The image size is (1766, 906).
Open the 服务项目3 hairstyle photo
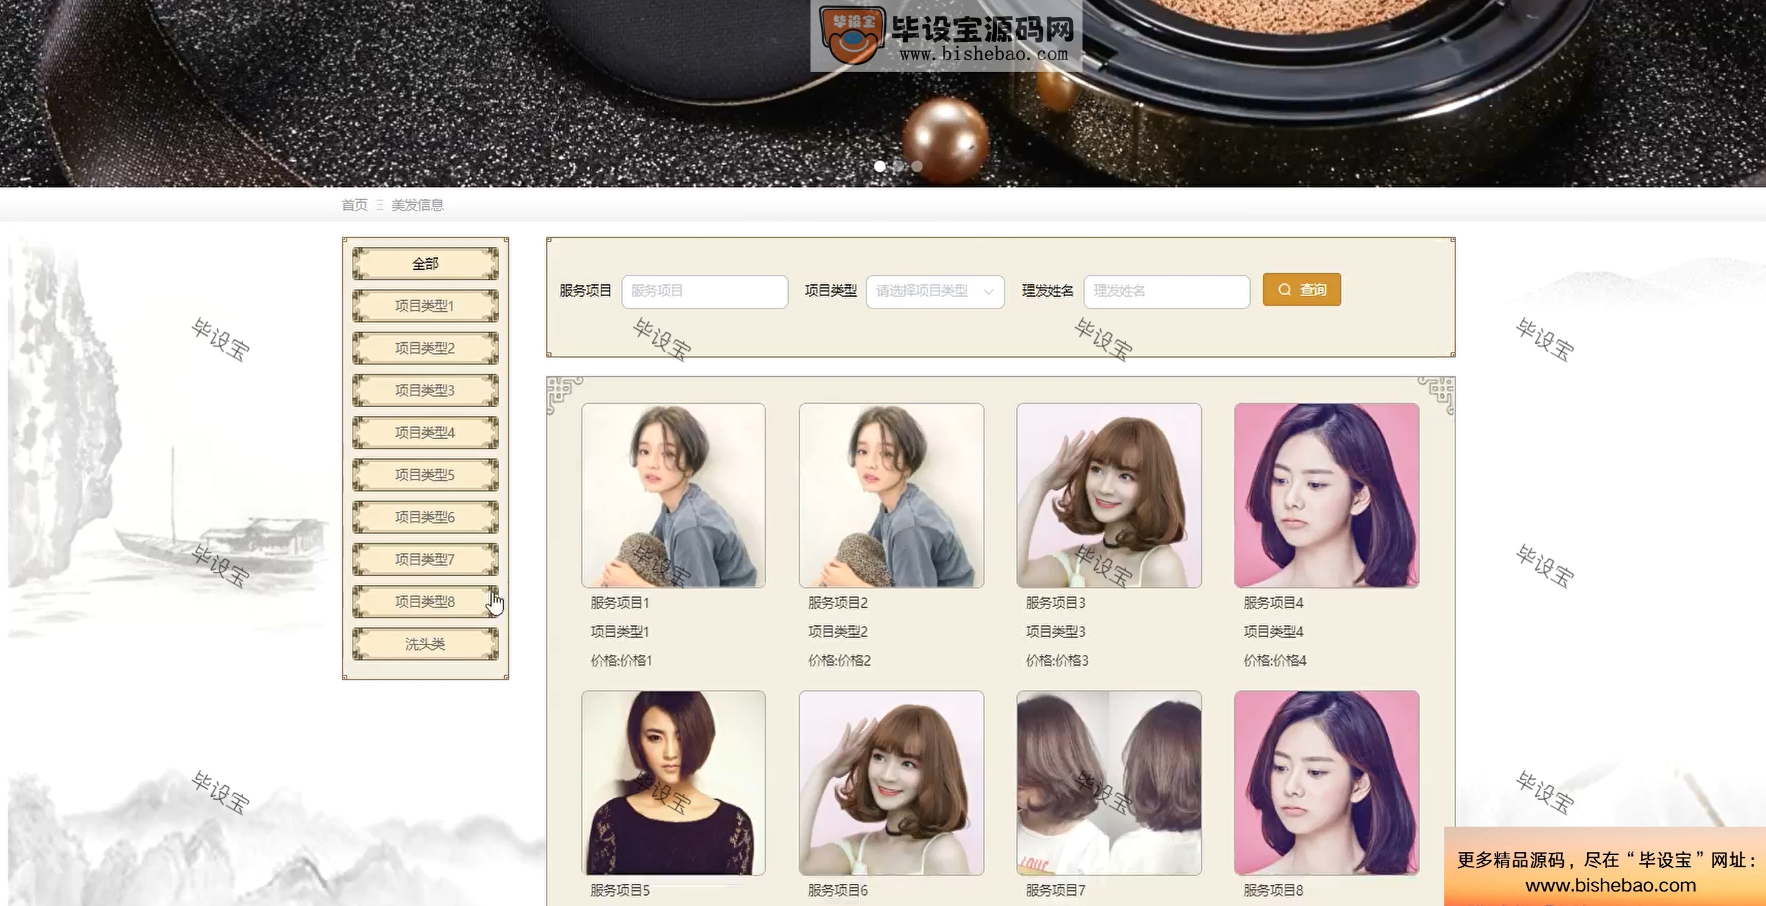pyautogui.click(x=1109, y=495)
